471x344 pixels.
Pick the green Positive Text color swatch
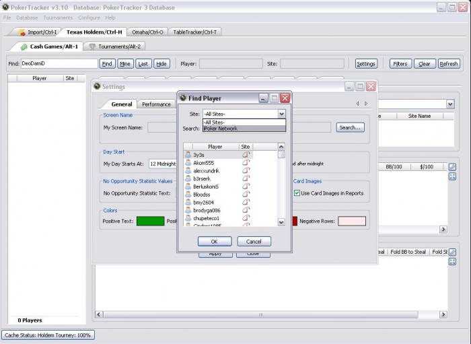pyautogui.click(x=151, y=221)
